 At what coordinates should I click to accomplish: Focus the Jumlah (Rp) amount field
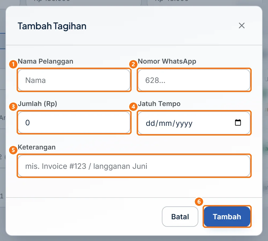click(x=74, y=122)
